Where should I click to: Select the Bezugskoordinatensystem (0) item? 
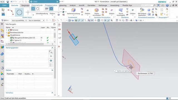point(25,38)
